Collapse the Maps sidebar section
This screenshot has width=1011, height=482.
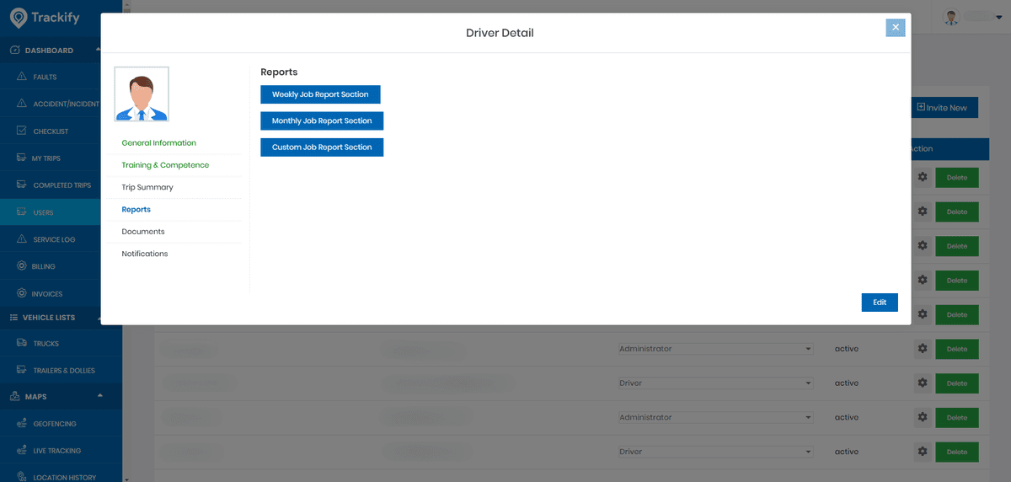pyautogui.click(x=99, y=395)
